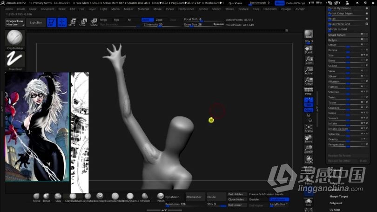Select the Pinch brush
This screenshot has height=212, width=377.
coord(161,198)
